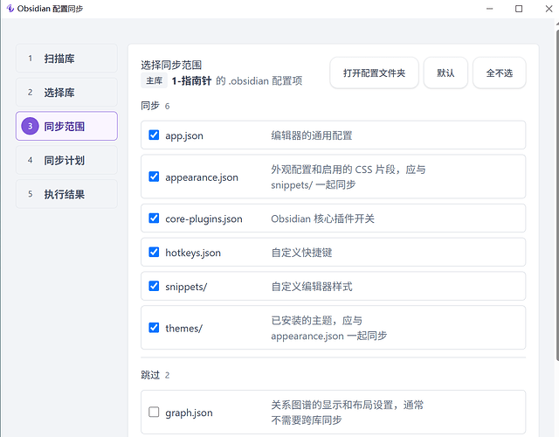
Task: Close the Obsidian 配置同步 window
Action: [x=549, y=9]
